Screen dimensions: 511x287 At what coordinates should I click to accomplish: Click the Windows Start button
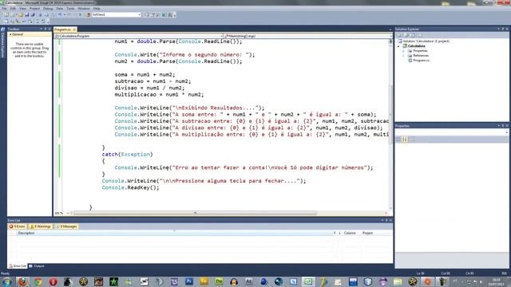pyautogui.click(x=7, y=281)
